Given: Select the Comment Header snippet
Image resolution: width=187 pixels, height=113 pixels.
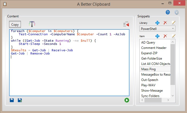Looking at the screenshot, I should click(x=155, y=48).
